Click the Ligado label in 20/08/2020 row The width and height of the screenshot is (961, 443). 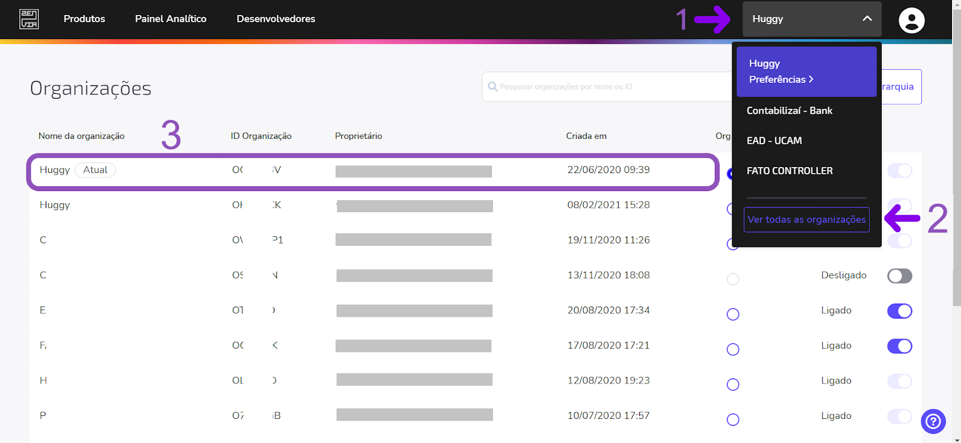point(836,310)
